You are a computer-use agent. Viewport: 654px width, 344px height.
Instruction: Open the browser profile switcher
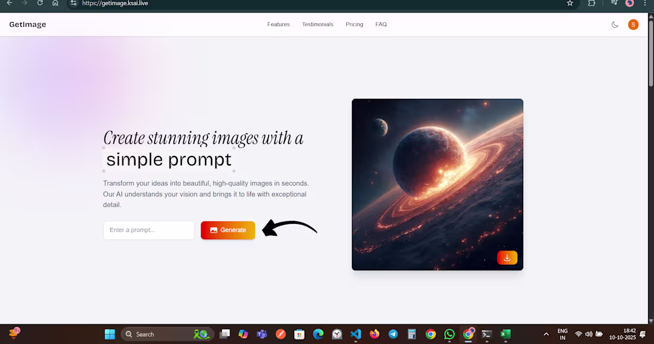tap(630, 4)
